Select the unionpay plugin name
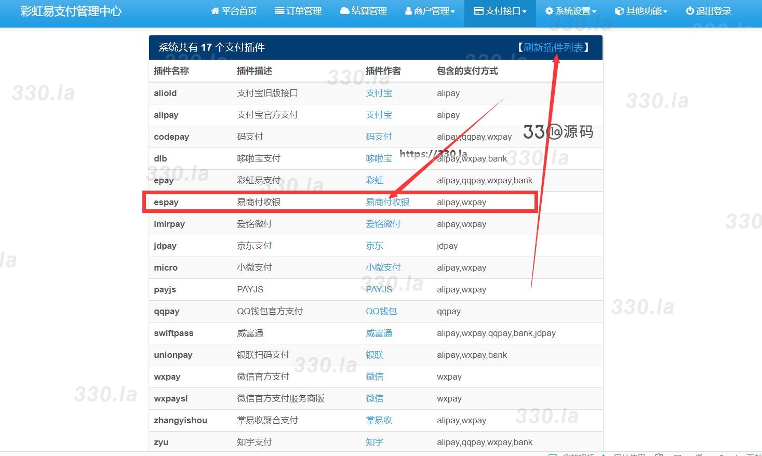This screenshot has height=456, width=762. 173,355
